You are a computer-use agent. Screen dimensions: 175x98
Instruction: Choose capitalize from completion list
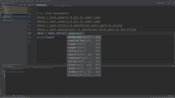click(84, 41)
